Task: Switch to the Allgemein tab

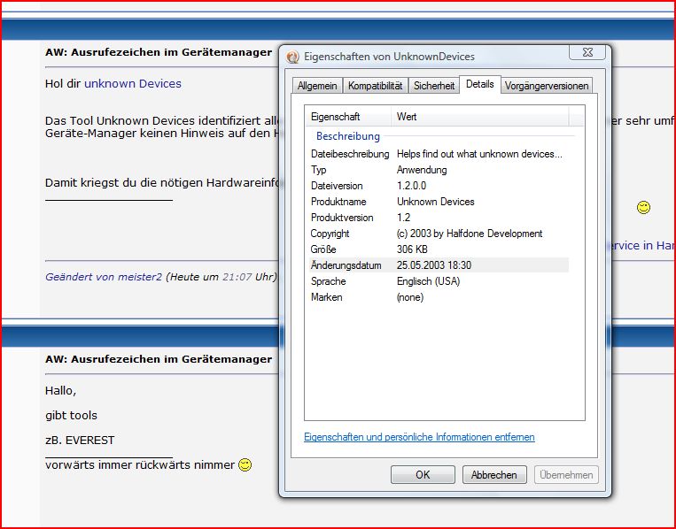Action: (x=317, y=86)
